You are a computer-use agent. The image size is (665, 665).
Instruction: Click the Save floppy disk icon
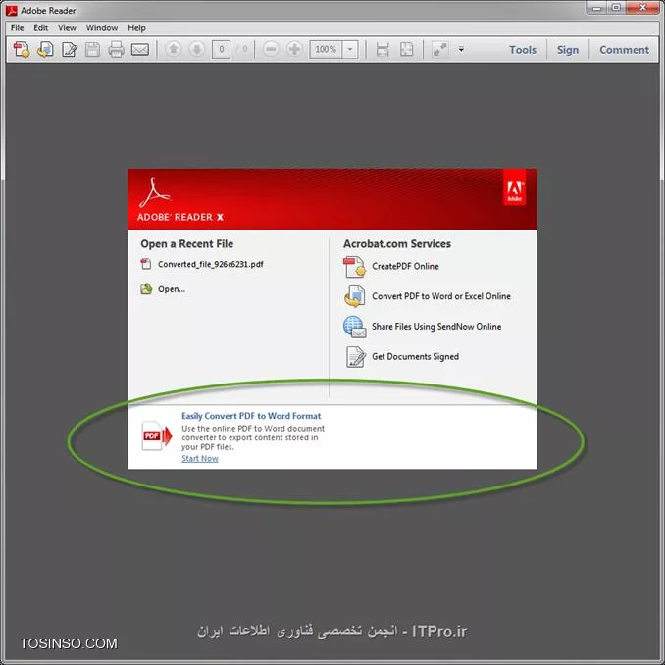coord(92,50)
